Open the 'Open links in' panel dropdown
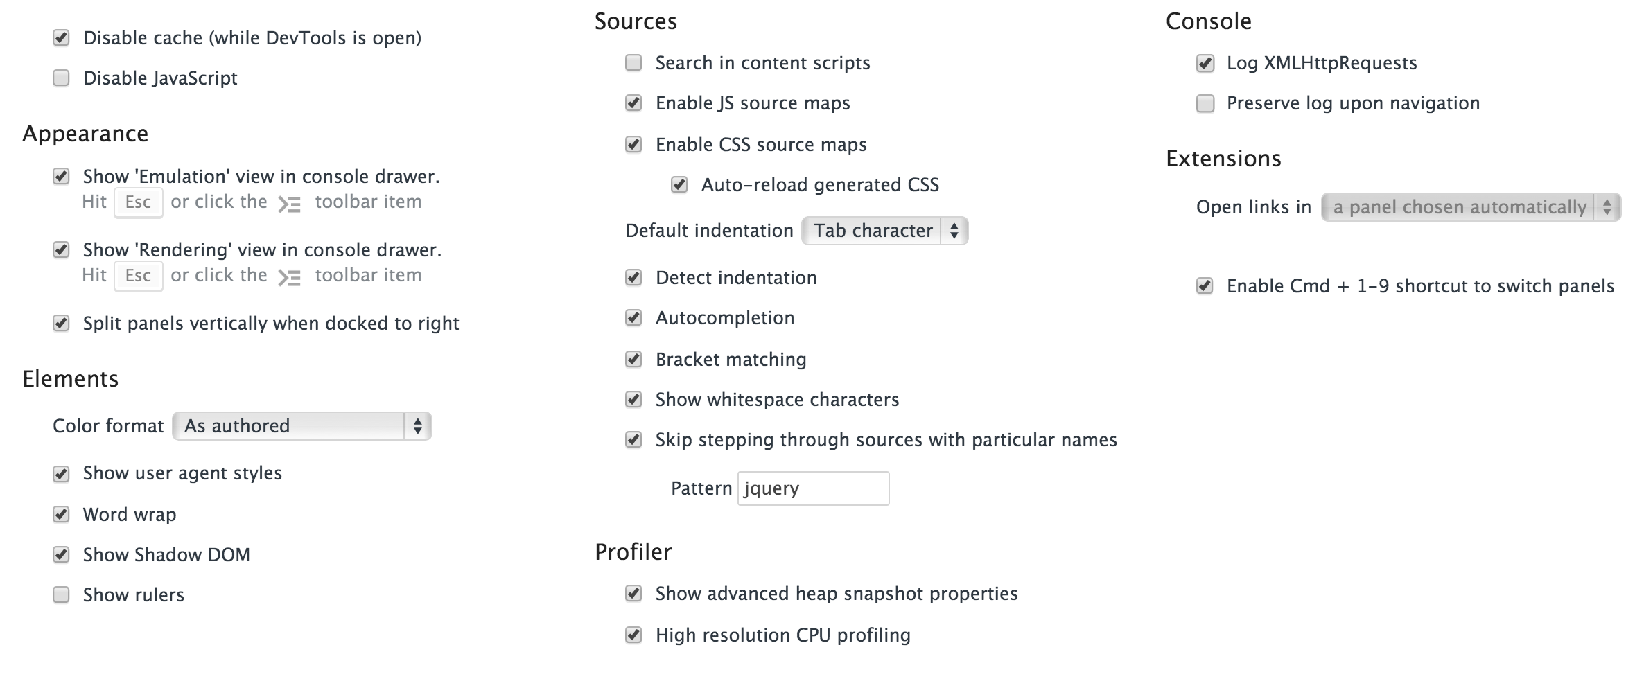The image size is (1644, 679). tap(1471, 207)
